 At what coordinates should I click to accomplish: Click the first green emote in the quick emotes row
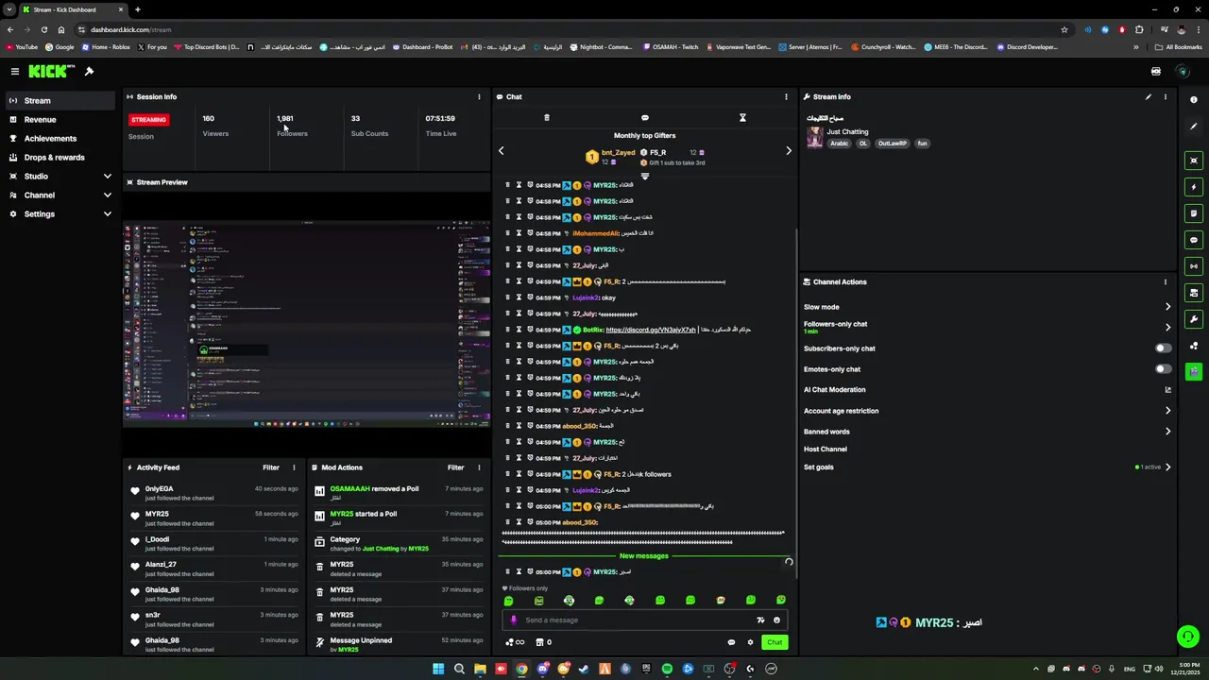pos(508,601)
